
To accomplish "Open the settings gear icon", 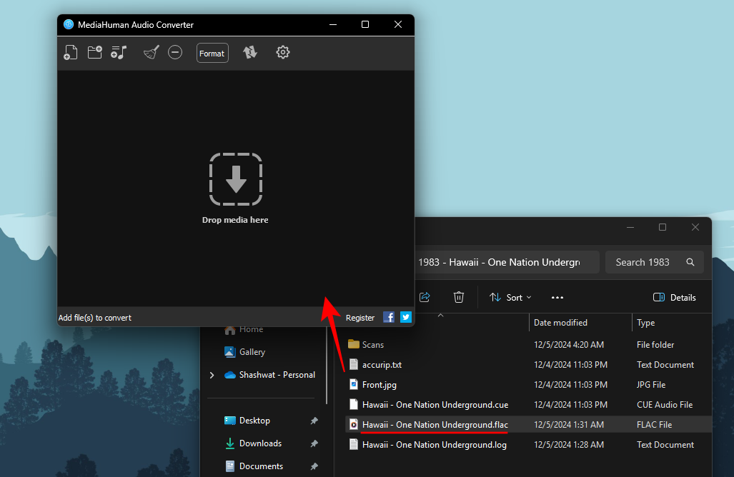I will (x=283, y=52).
